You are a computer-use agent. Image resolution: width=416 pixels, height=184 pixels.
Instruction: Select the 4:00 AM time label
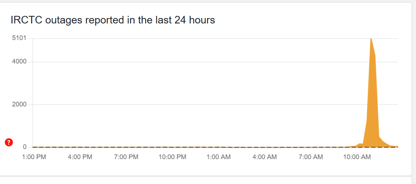coord(265,157)
